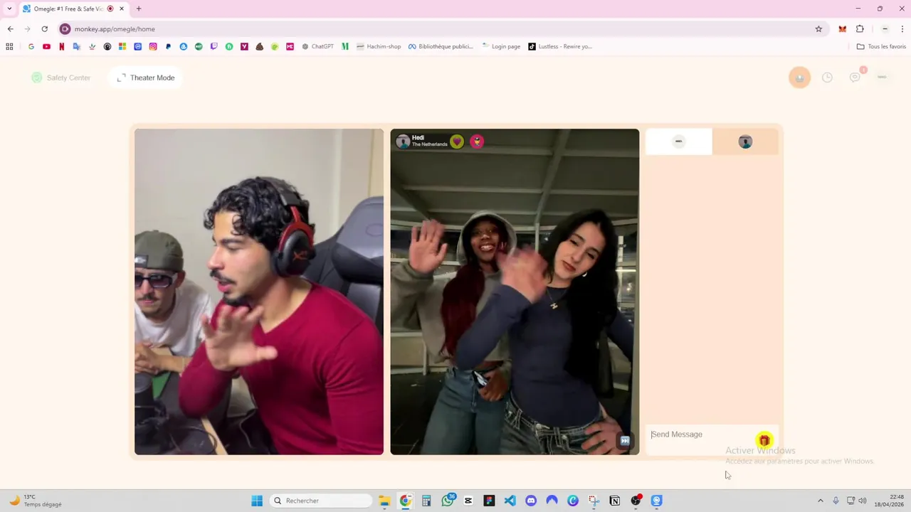Screen dimensions: 911x512
Task: Show hidden system tray icons
Action: 820,501
